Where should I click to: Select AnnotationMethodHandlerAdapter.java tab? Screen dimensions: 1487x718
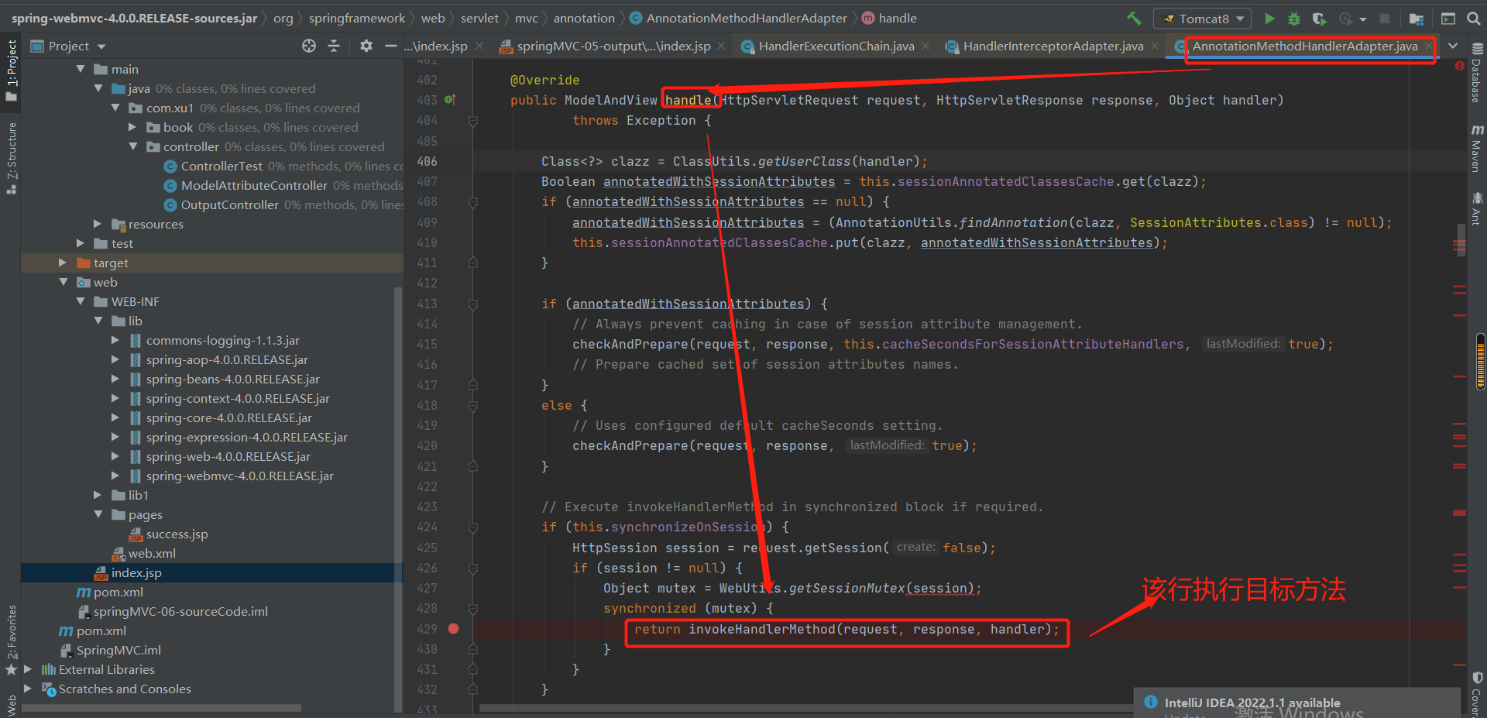pos(1305,46)
